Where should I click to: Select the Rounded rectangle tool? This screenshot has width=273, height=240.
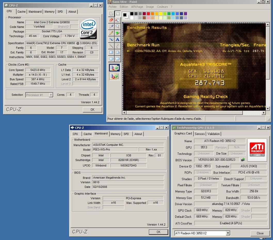click(x=118, y=59)
